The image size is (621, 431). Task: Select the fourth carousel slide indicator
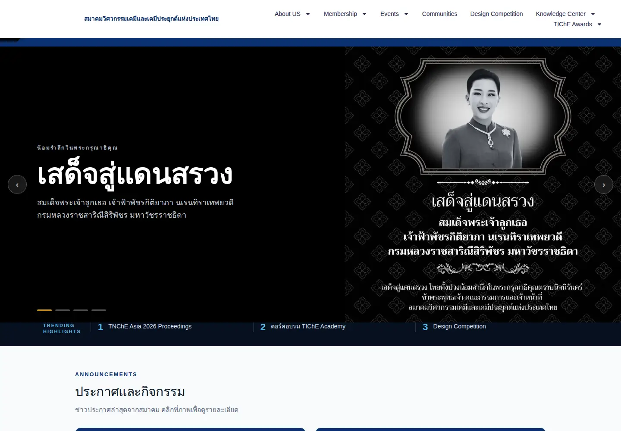click(x=99, y=310)
